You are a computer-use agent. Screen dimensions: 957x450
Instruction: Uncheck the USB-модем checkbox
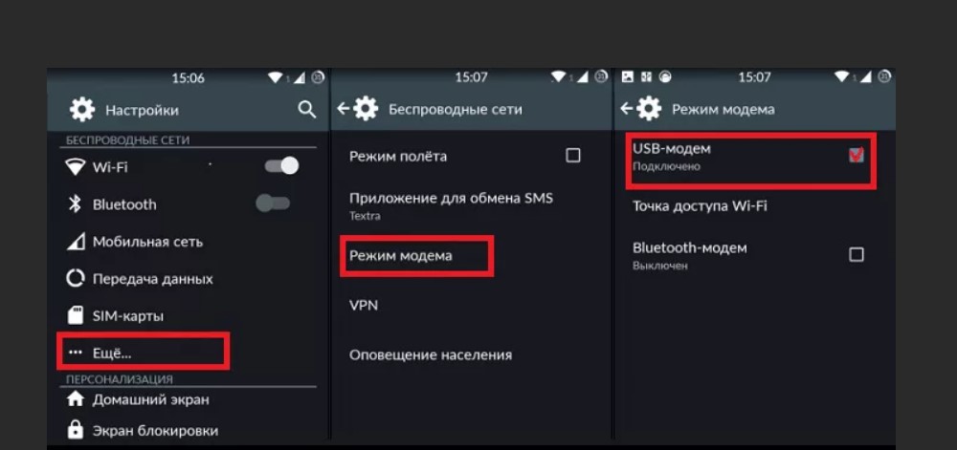click(856, 156)
